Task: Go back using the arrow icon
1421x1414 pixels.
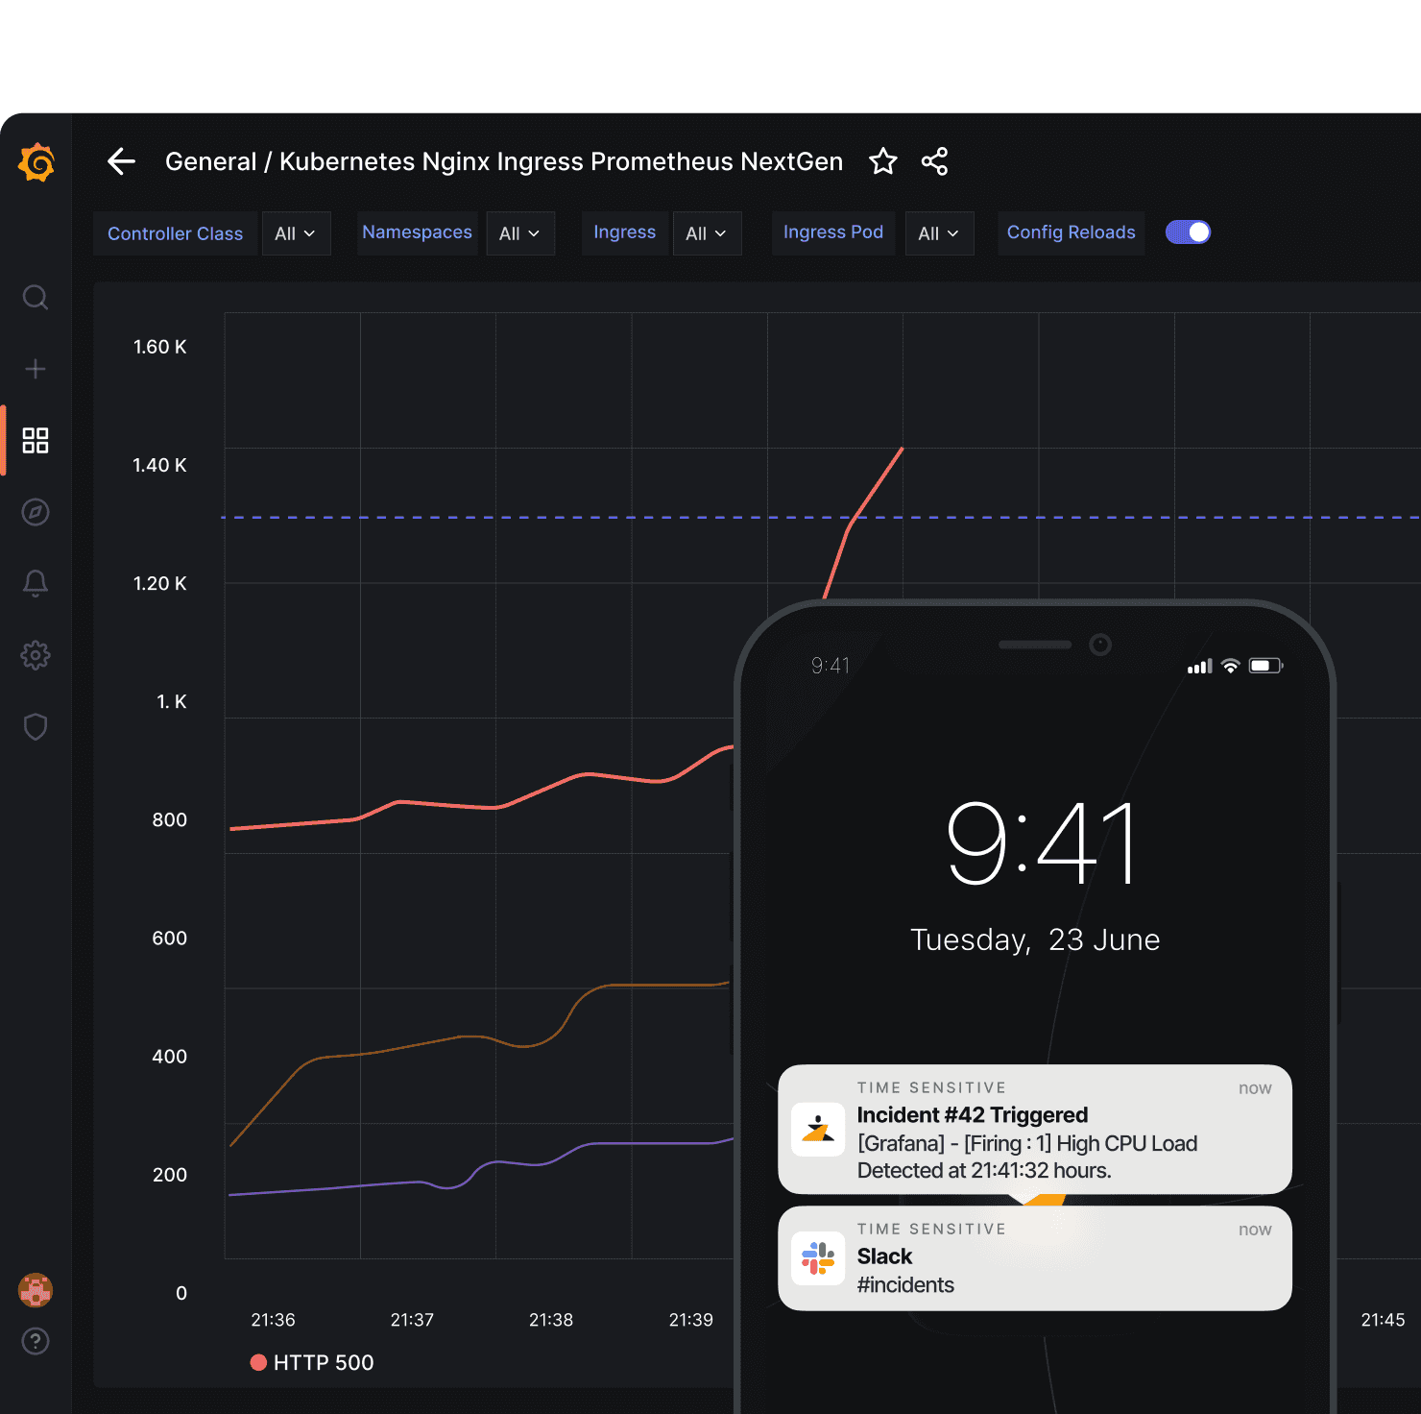Action: pyautogui.click(x=121, y=161)
